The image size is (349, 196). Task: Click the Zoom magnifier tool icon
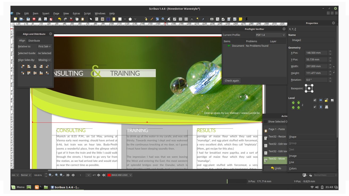163,19
